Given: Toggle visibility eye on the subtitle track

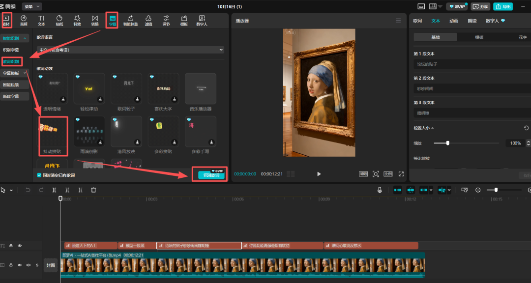Looking at the screenshot, I should click(x=20, y=246).
